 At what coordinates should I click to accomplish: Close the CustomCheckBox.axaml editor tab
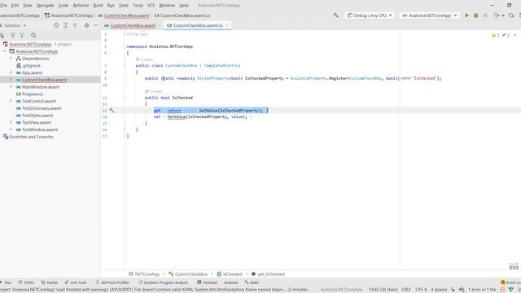(160, 25)
